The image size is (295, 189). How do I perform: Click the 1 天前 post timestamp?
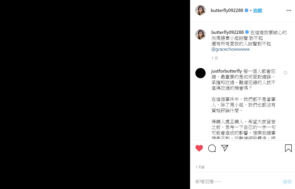click(200, 167)
